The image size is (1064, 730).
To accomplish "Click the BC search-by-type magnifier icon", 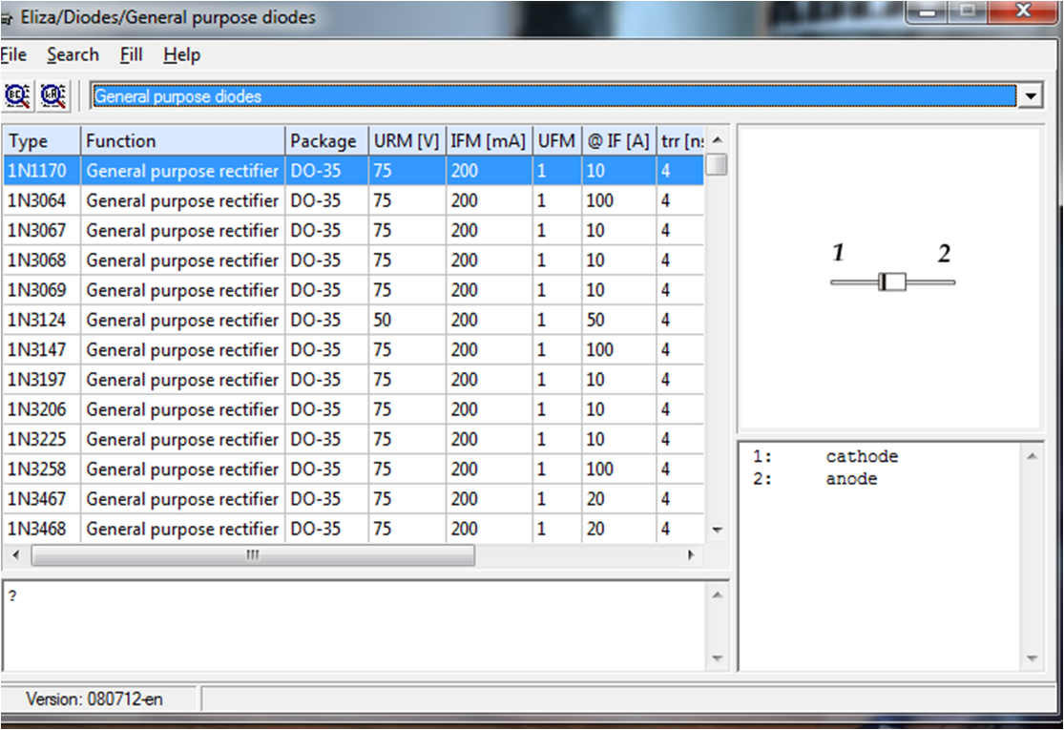I will tap(17, 95).
